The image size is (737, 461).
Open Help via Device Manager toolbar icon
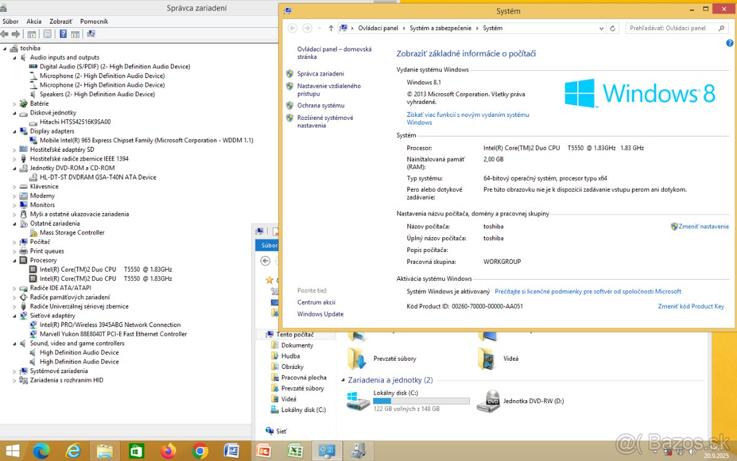tap(63, 34)
